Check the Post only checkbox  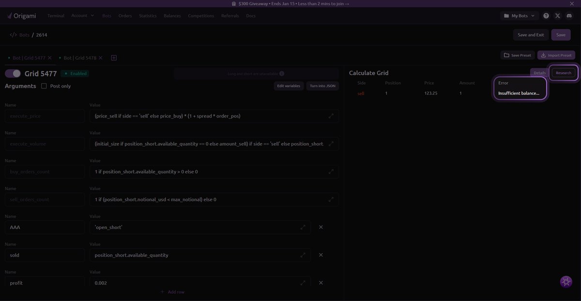(x=44, y=86)
